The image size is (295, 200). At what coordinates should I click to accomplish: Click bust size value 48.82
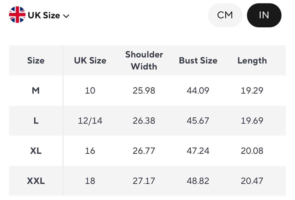[x=198, y=181]
